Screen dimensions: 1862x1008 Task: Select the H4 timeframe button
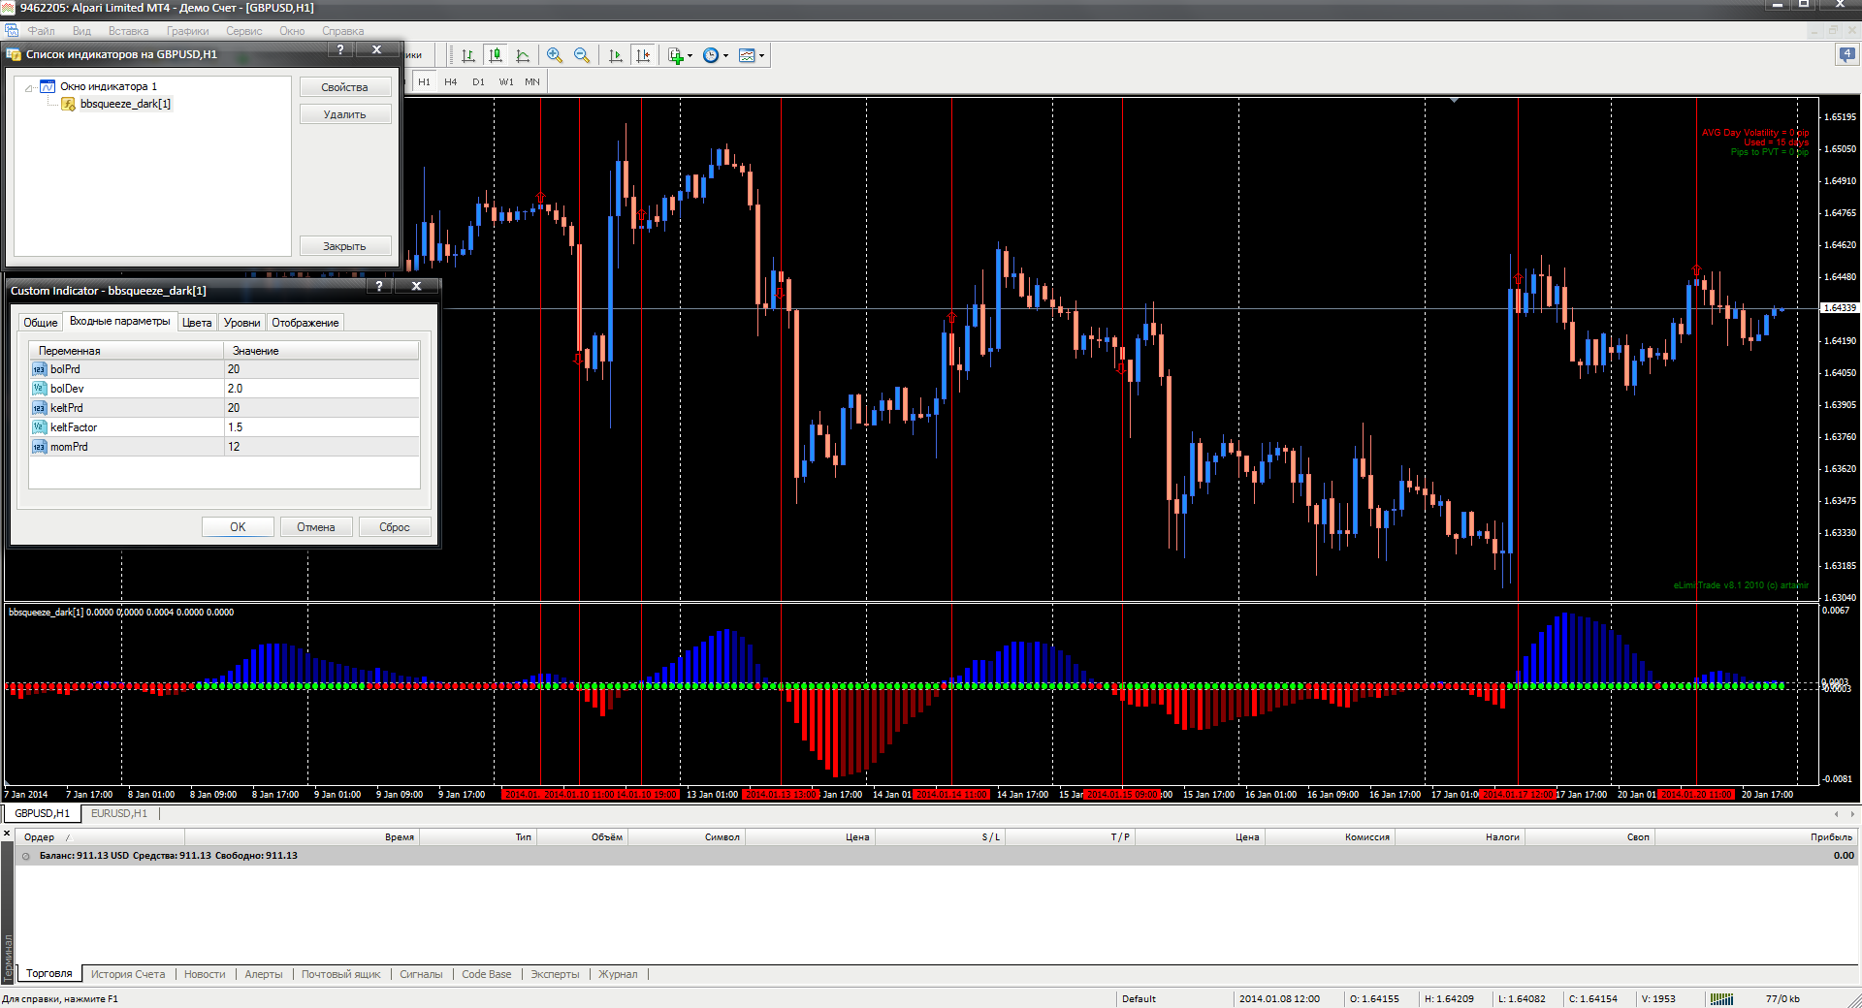(x=451, y=82)
